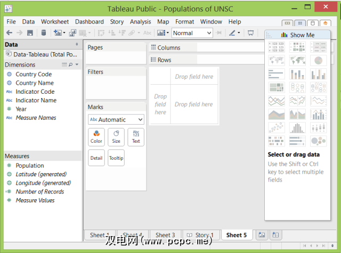Viewport: 341px width, 253px height.
Task: Open the Show Me toolbar icon dropdown arrow
Action: pos(168,33)
